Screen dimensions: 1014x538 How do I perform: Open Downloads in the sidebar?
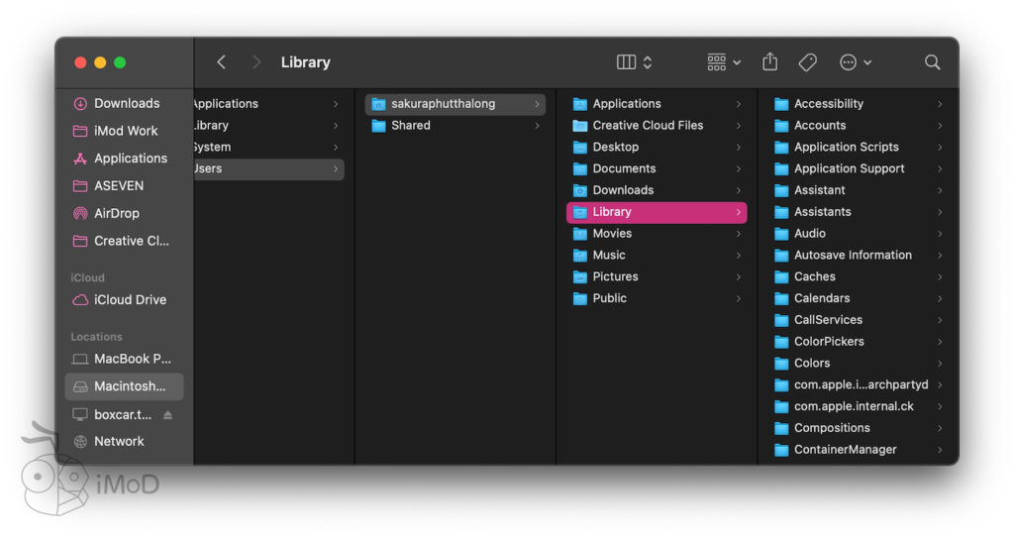126,103
